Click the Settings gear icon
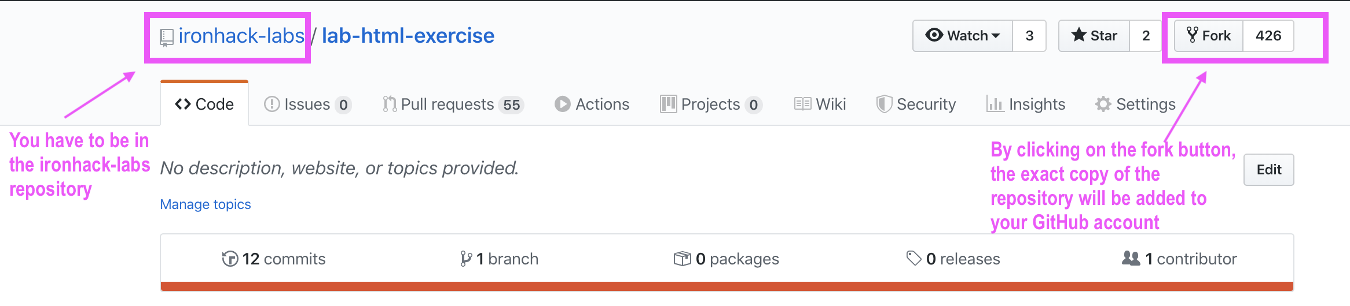 pyautogui.click(x=1103, y=105)
